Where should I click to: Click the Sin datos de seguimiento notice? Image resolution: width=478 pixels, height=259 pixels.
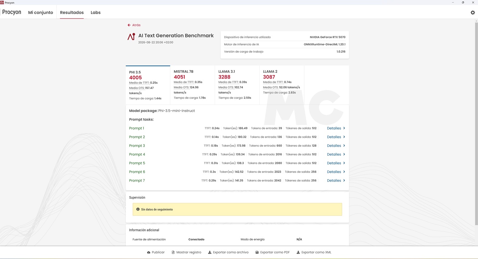point(237,209)
